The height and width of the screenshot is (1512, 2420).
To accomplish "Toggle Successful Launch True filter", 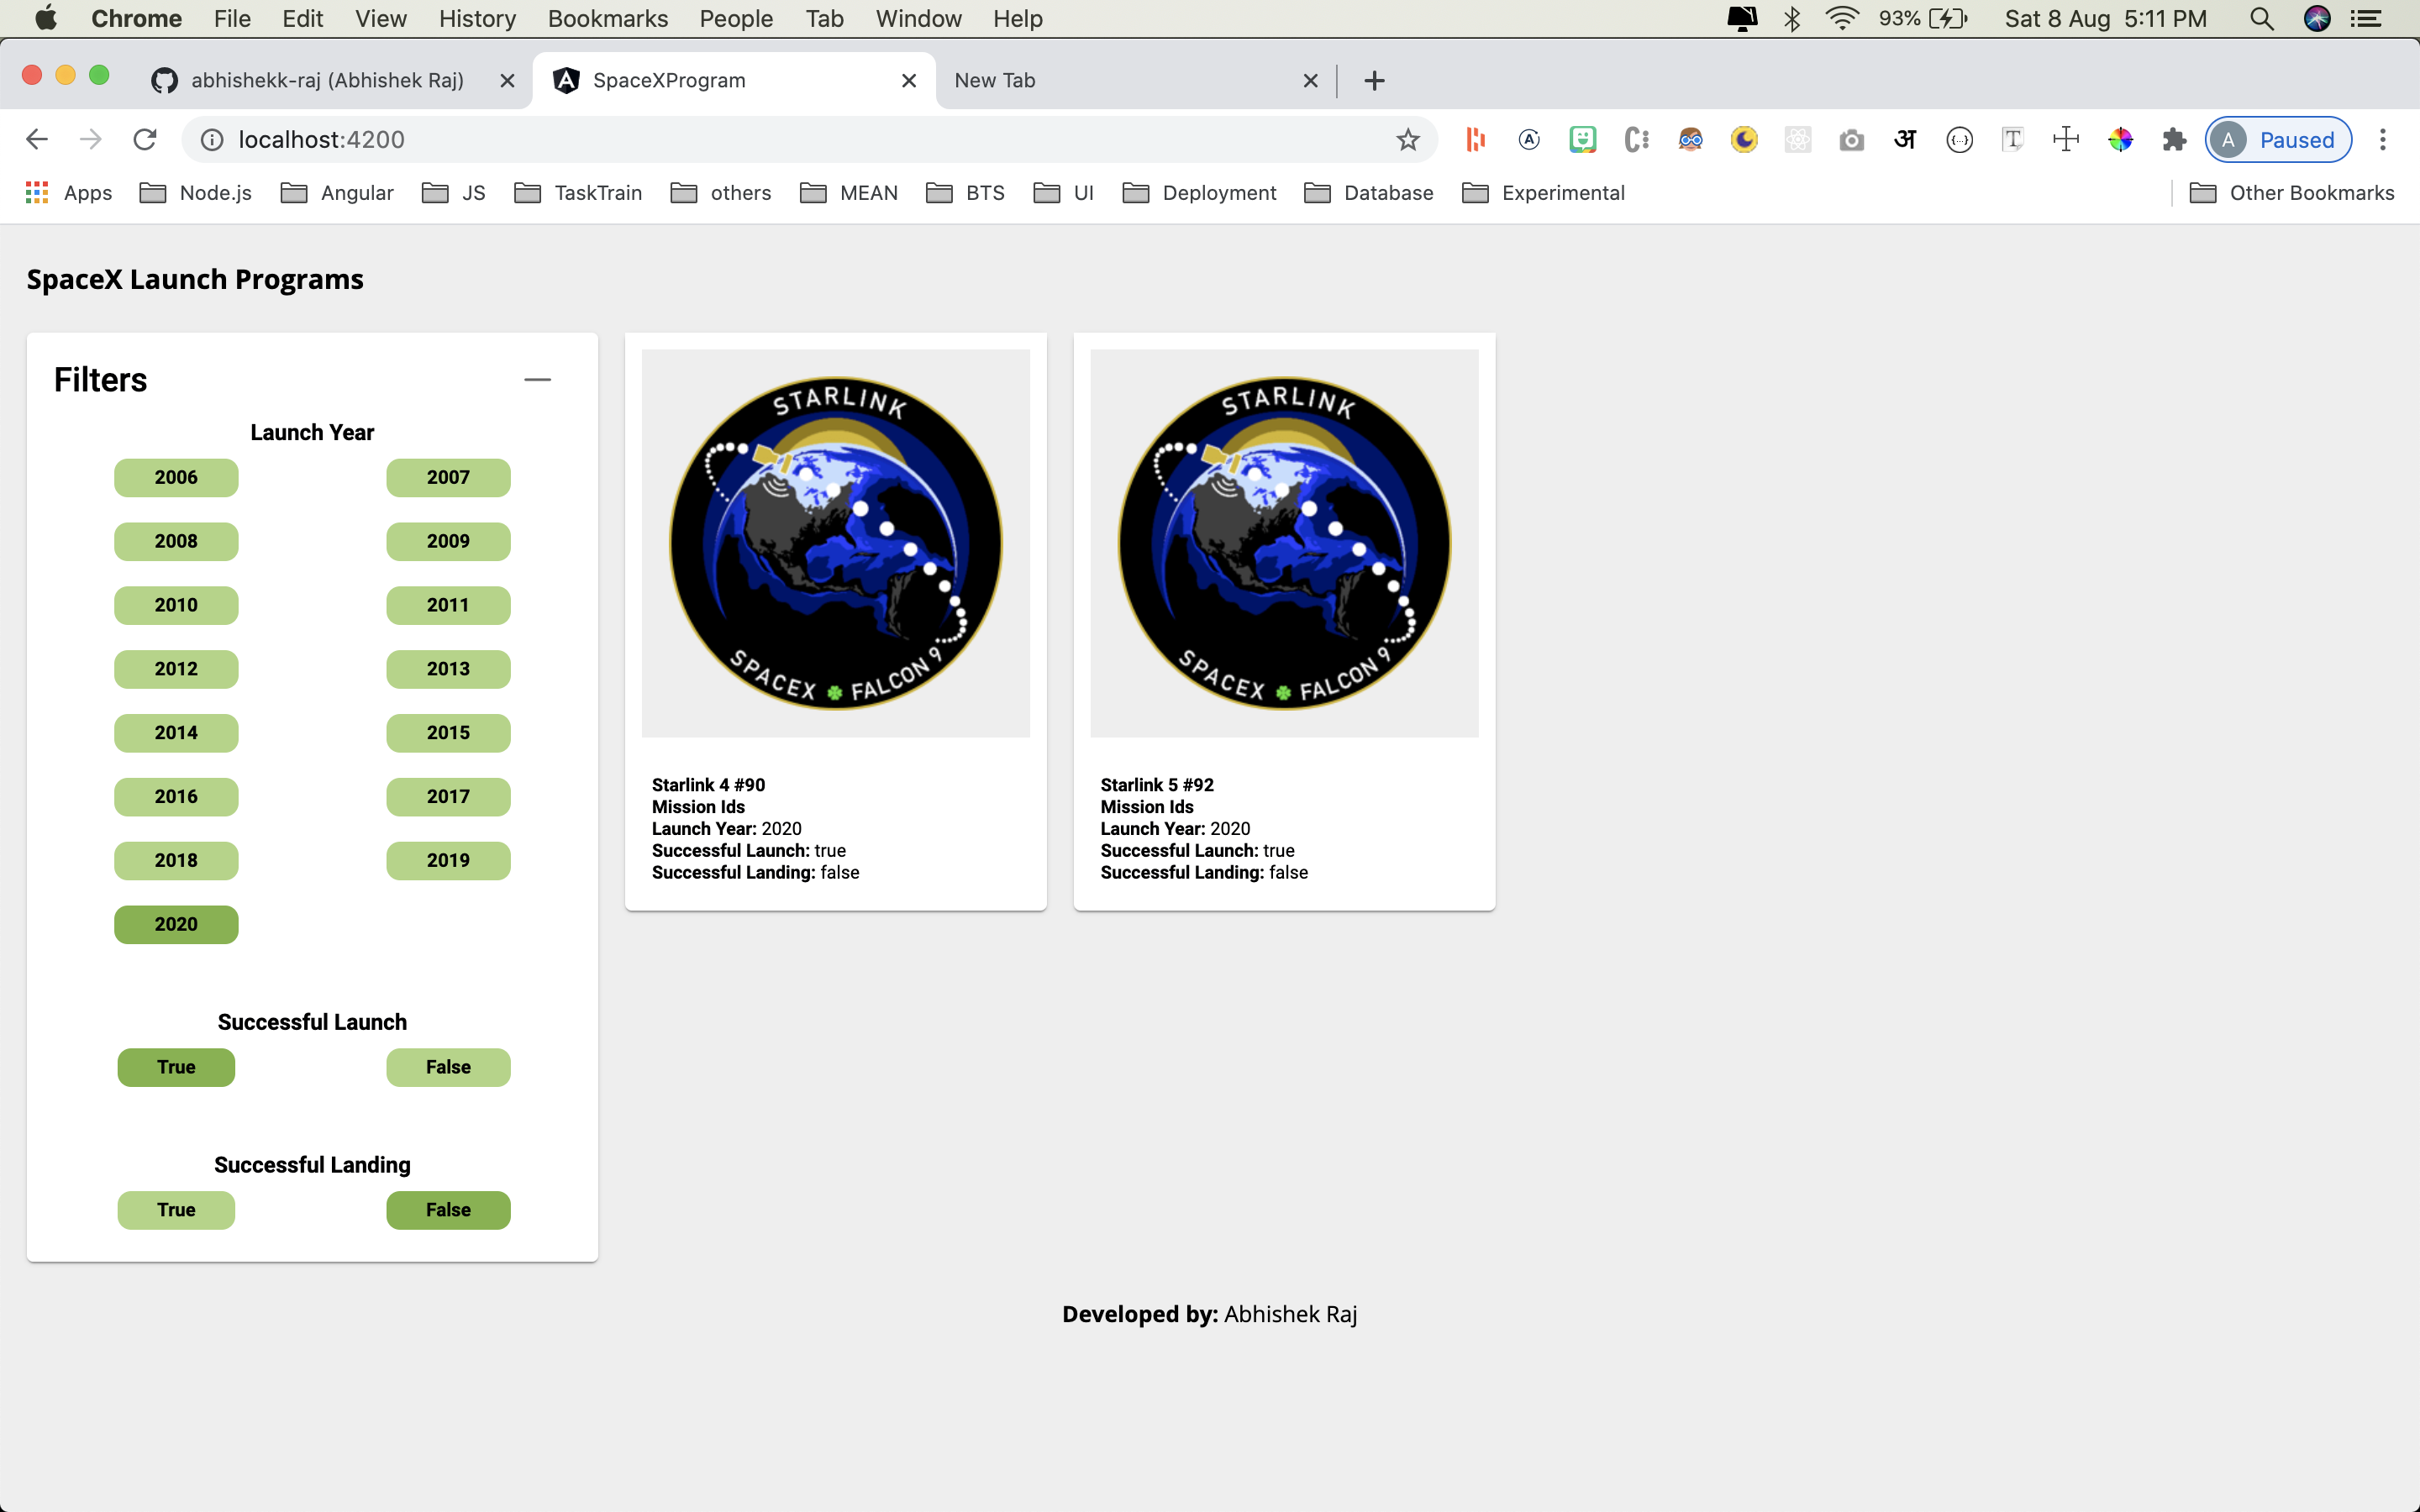I will pyautogui.click(x=176, y=1067).
